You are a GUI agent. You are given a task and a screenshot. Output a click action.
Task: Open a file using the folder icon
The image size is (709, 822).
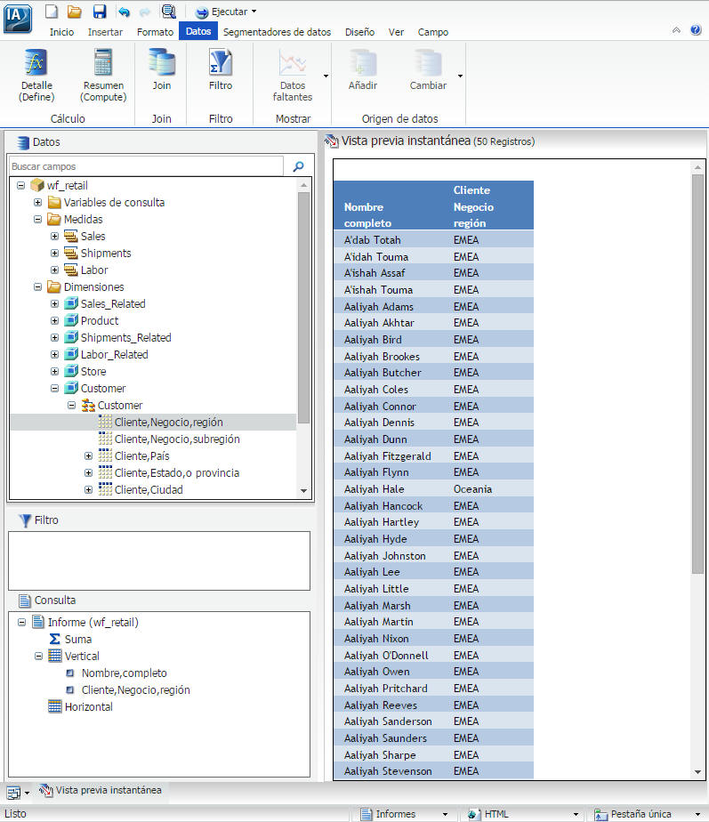75,11
